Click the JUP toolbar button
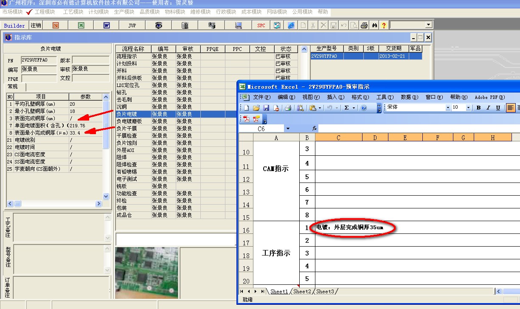 (132, 25)
